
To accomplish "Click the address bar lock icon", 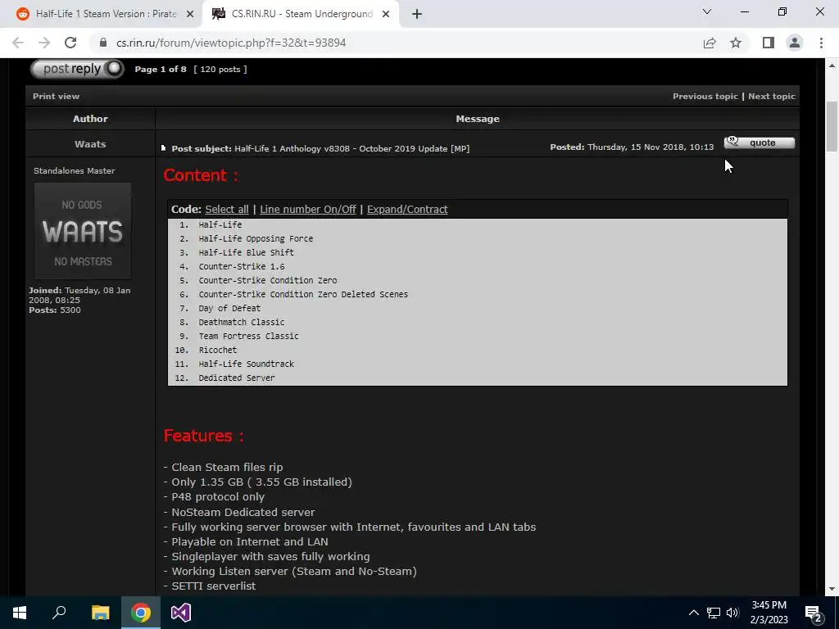I will 103,43.
